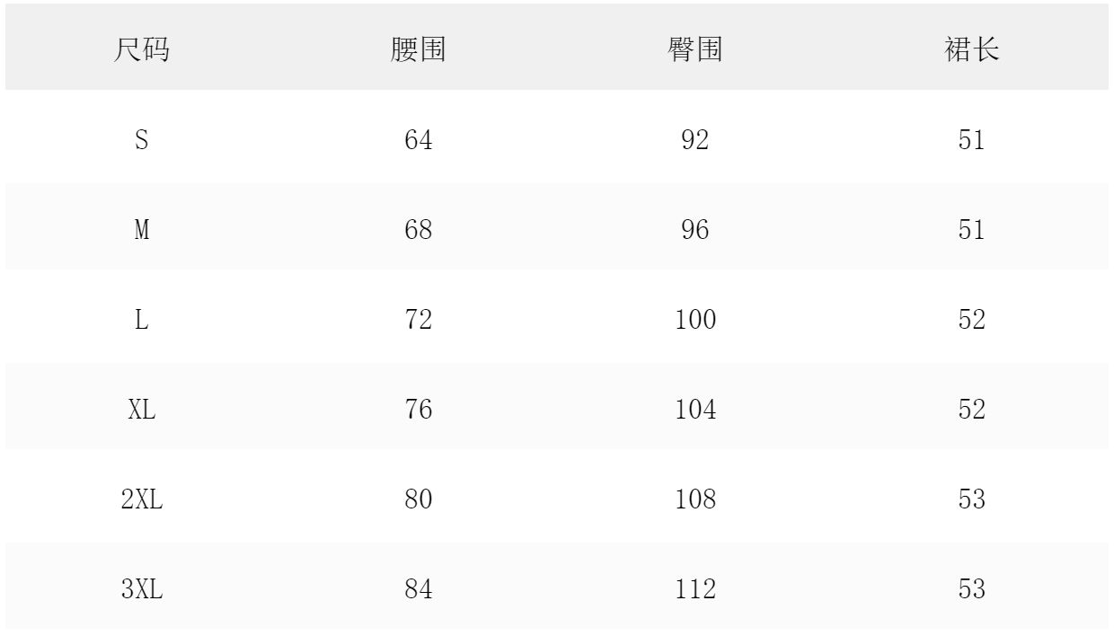
Task: Choose the XL size cell
Action: pos(142,411)
